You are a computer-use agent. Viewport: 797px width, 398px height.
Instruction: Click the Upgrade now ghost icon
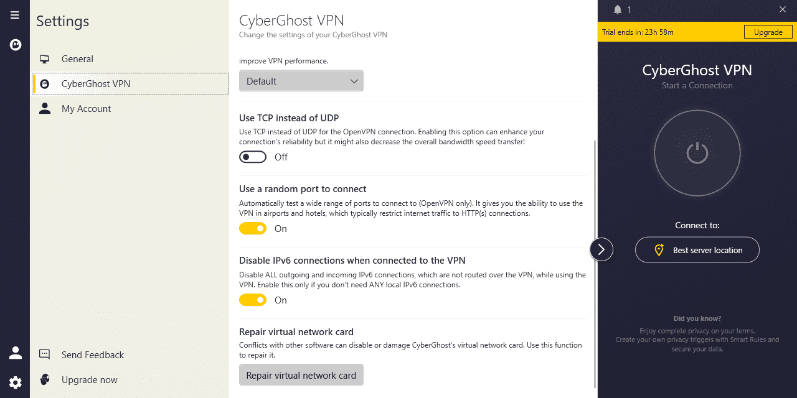45,379
